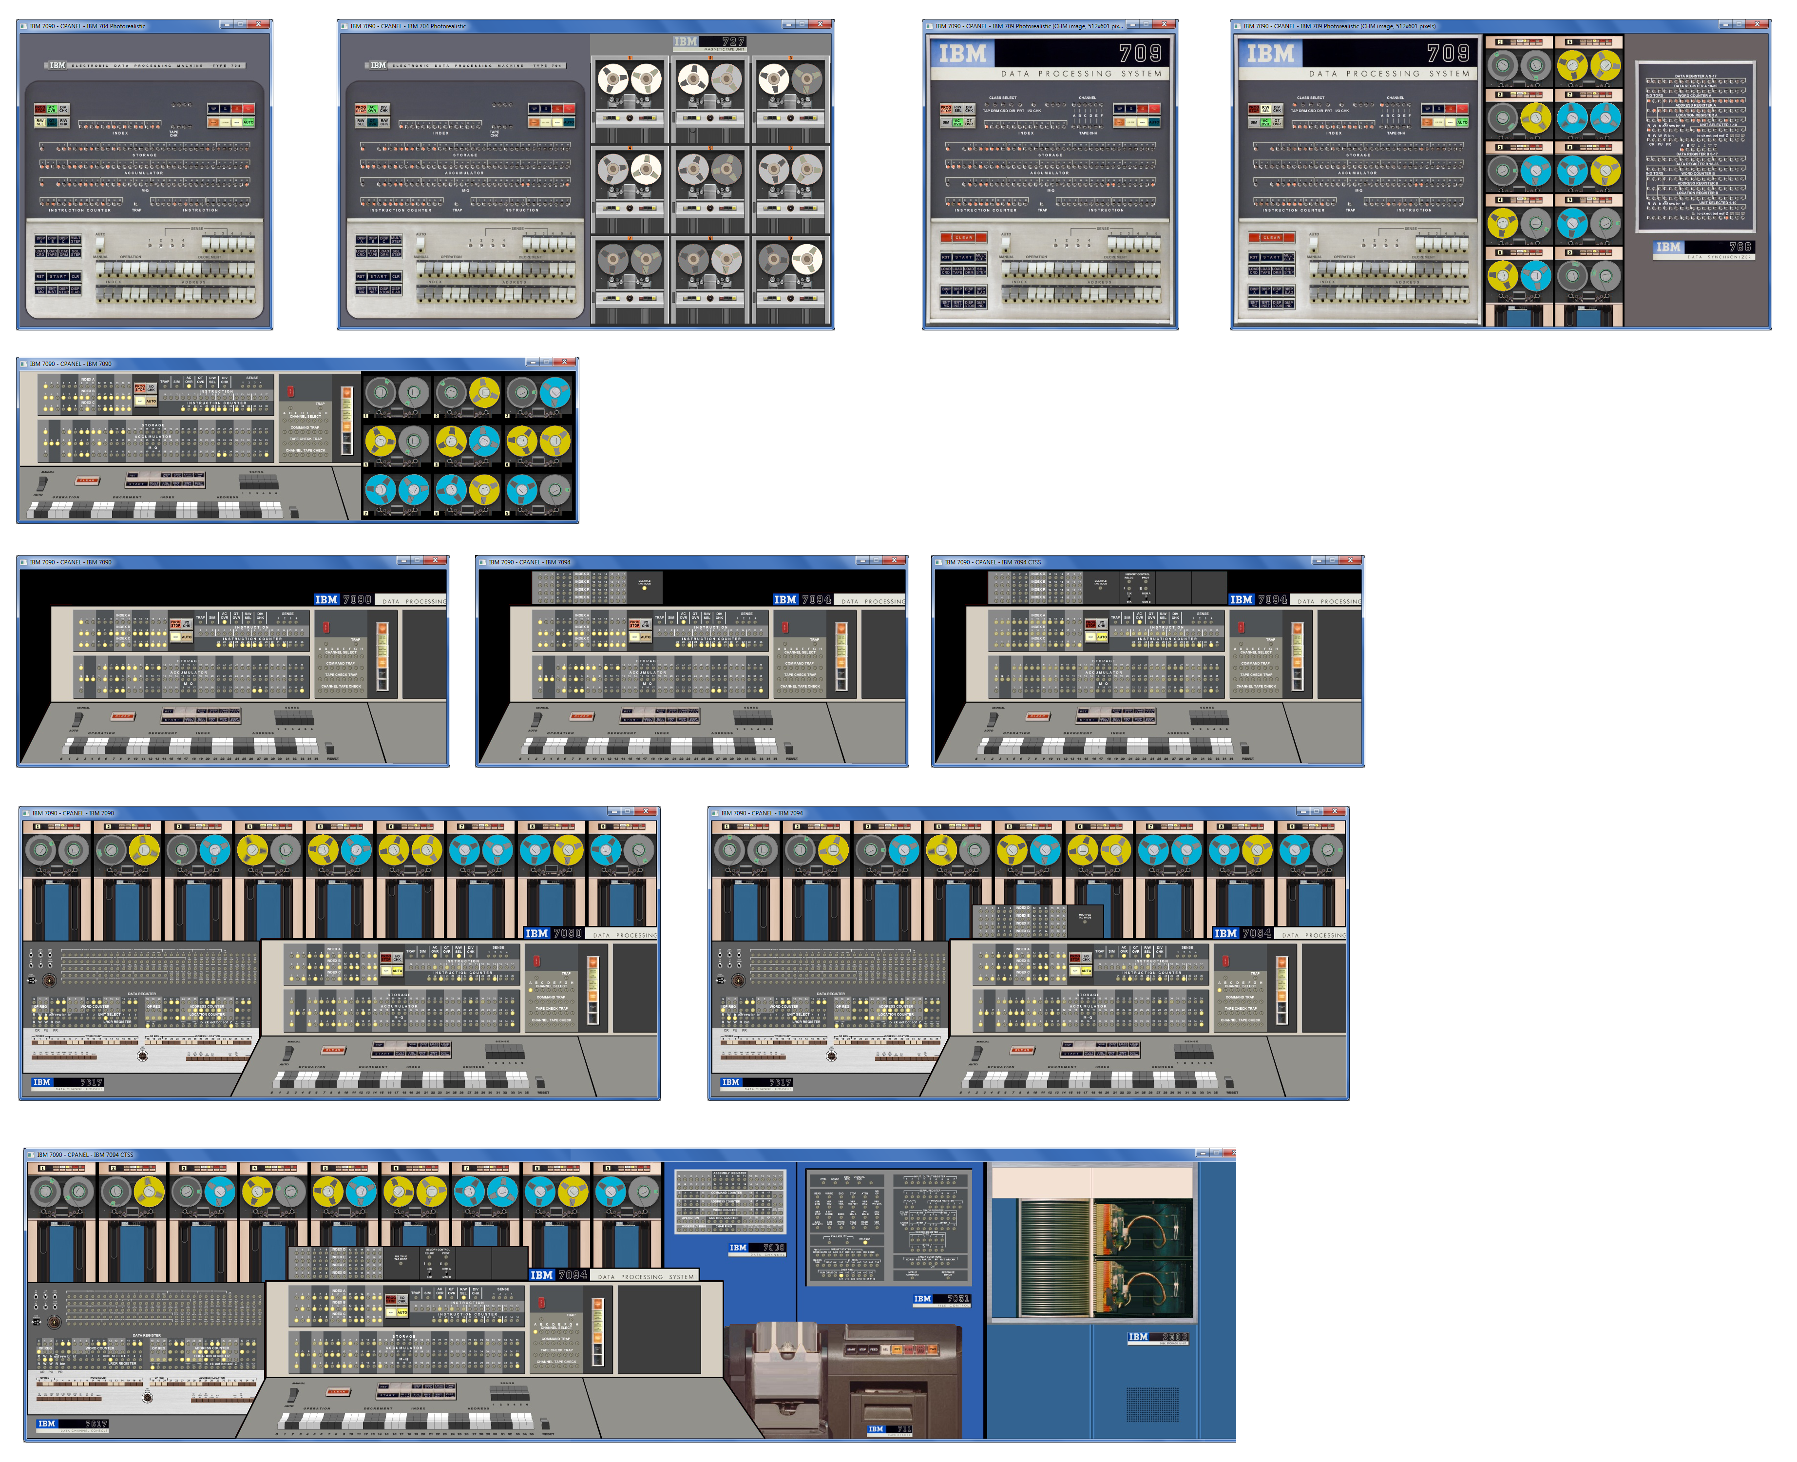The image size is (1797, 1462).
Task: Click LOAD CRD in 709 window with tape drives
Action: [1253, 271]
